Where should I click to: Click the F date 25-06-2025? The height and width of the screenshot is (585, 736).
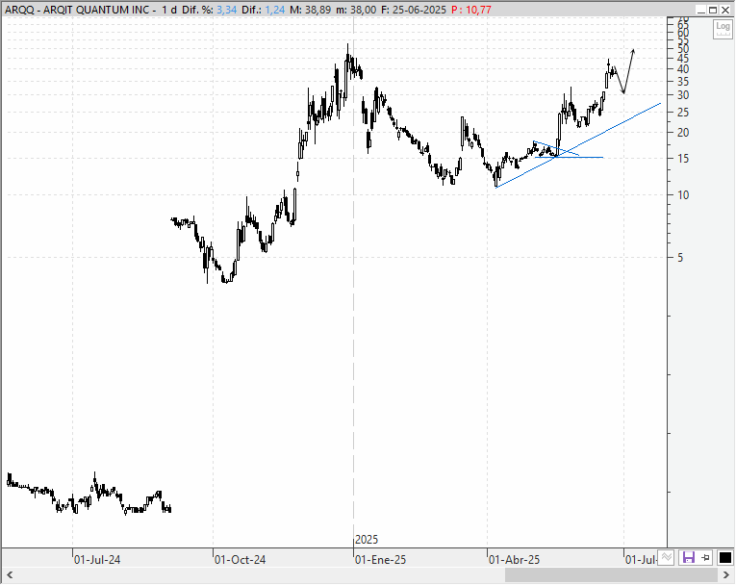[420, 10]
